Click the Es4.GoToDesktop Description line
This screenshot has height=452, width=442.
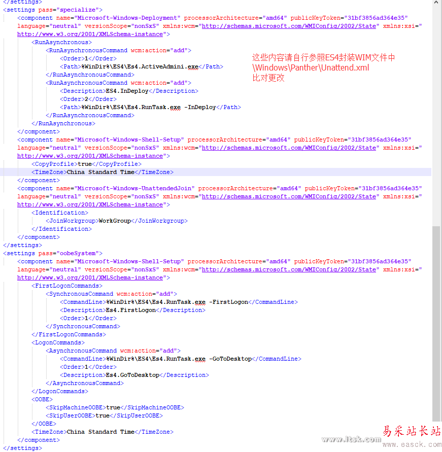[134, 375]
